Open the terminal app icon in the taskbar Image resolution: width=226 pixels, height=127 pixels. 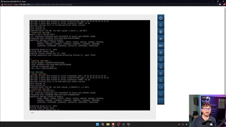[129, 124]
